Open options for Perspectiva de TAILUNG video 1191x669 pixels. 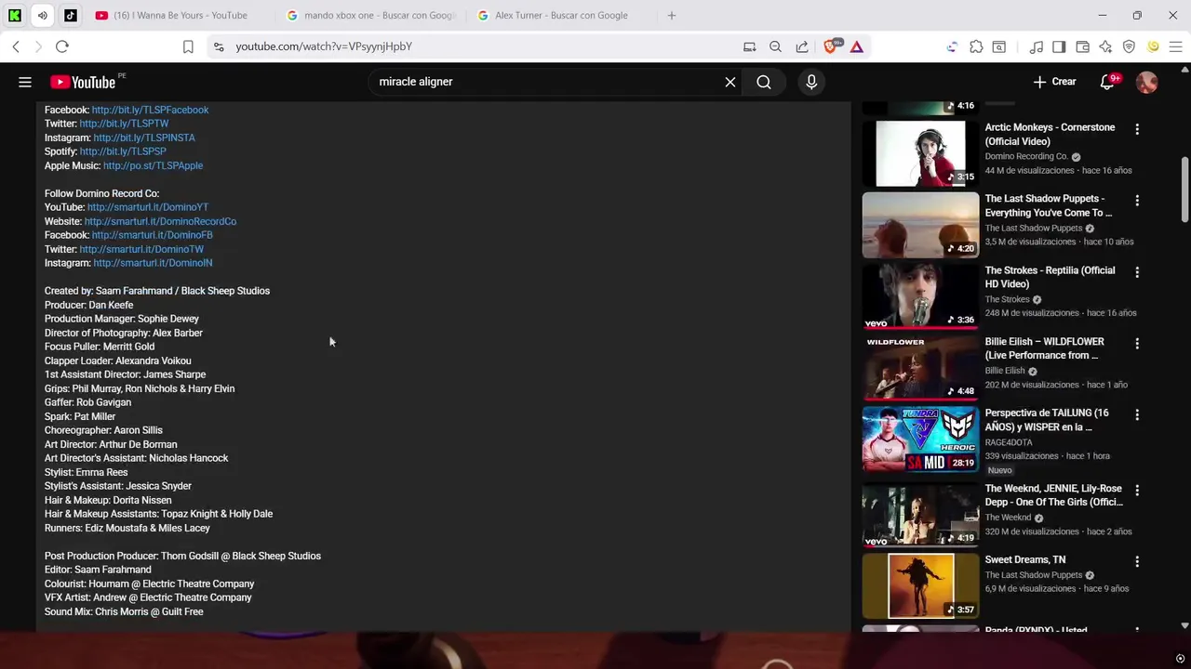1136,415
